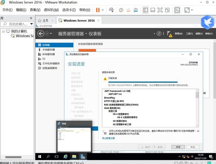
Task: Toggle the thumbnail bar view
Action: point(153,10)
